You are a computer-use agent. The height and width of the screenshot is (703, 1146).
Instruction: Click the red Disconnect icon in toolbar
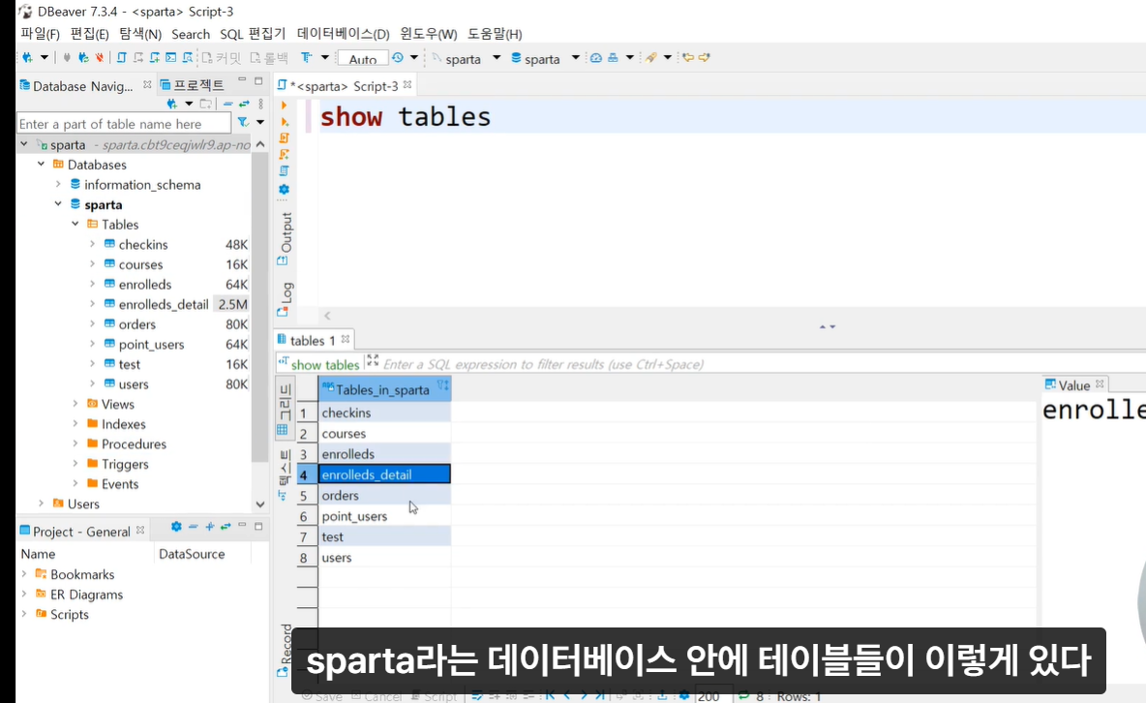pos(100,58)
